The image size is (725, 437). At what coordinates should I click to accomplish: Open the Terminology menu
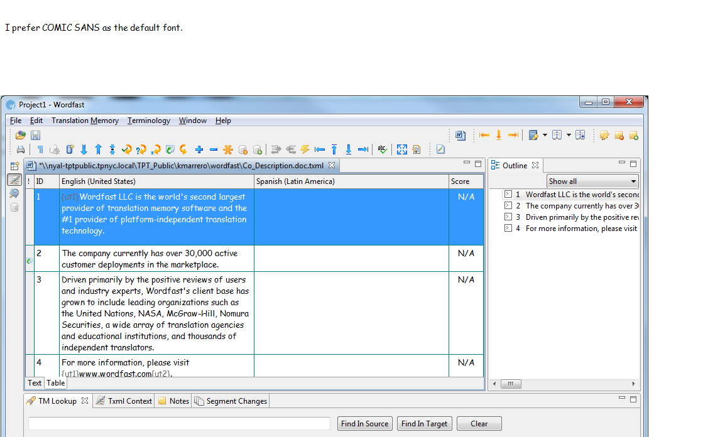[x=149, y=121]
